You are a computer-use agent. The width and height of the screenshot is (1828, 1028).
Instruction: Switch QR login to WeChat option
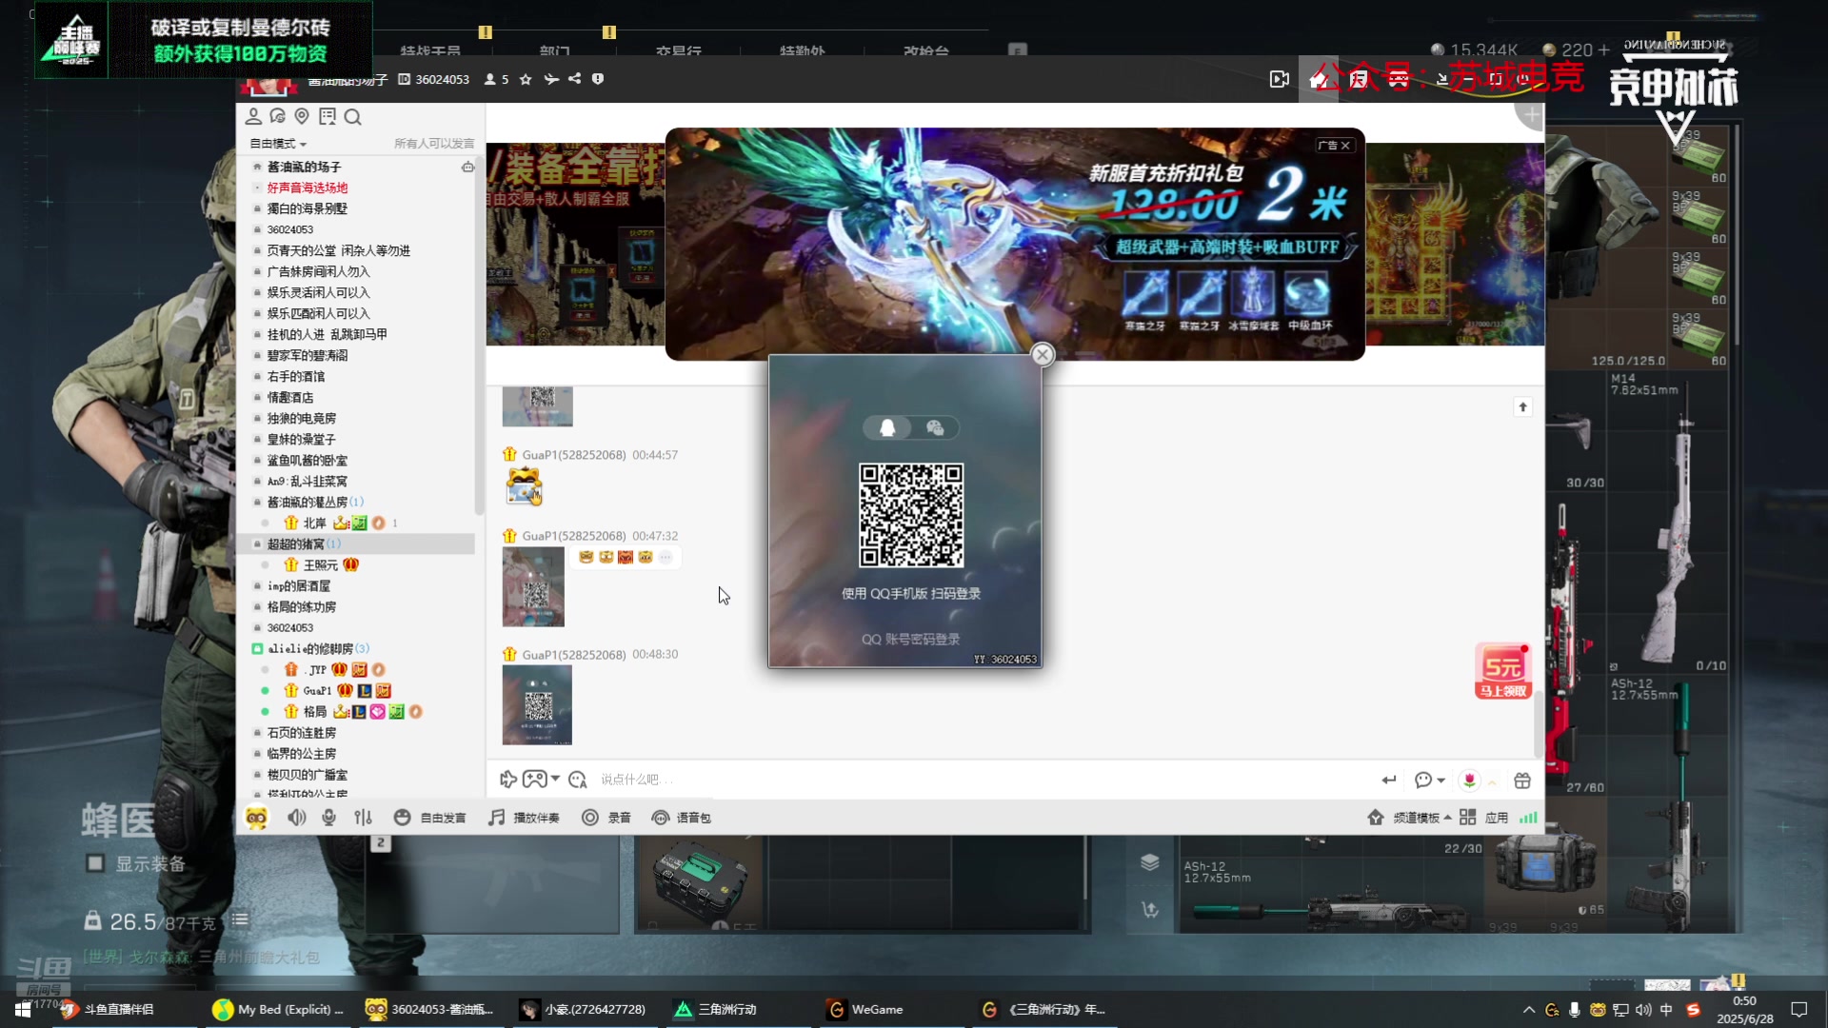point(935,428)
